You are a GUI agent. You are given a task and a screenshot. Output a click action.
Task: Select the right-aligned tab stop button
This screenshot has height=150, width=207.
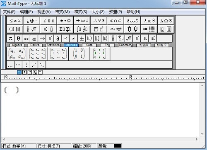[x=30, y=72]
